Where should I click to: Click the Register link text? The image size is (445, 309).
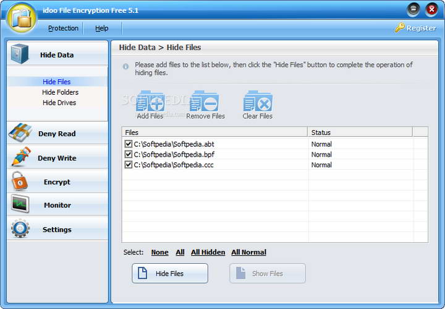[x=421, y=28]
